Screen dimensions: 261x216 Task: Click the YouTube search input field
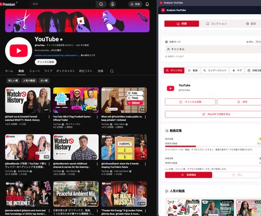click(63, 4)
